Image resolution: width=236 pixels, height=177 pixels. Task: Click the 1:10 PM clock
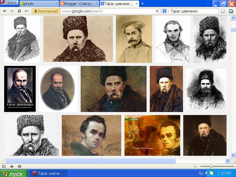click(224, 173)
